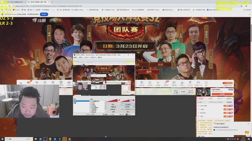Adjust the desktop audio volume bar in OBS

[x=126, y=100]
